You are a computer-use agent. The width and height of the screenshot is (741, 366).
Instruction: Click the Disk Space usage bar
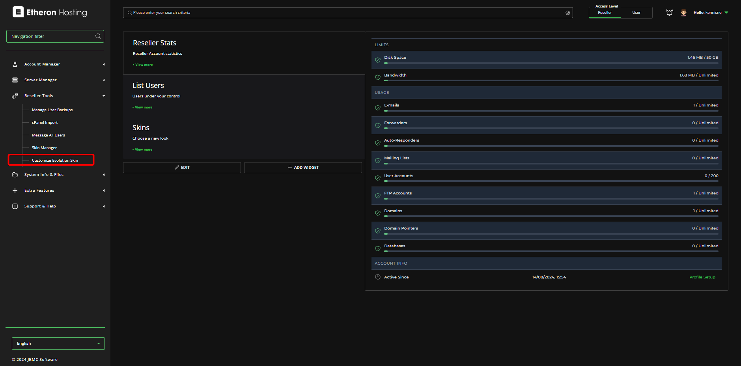point(551,63)
